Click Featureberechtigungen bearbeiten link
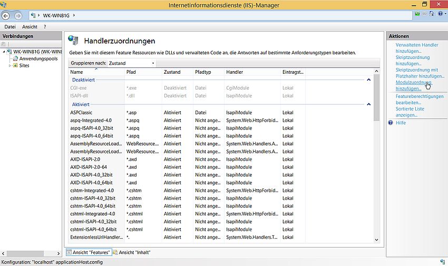Screen dimensions: 448x266 [420, 100]
